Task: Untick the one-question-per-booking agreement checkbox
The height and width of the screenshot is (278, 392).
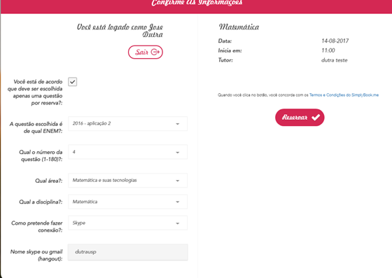Action: click(73, 82)
